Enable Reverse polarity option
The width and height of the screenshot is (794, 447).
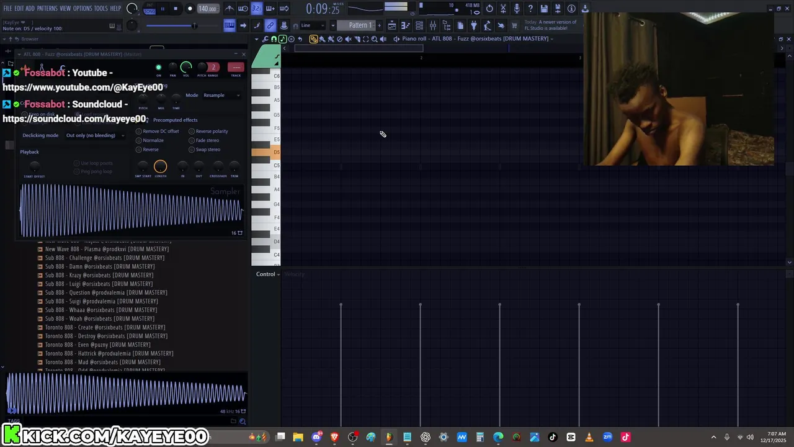coord(208,131)
